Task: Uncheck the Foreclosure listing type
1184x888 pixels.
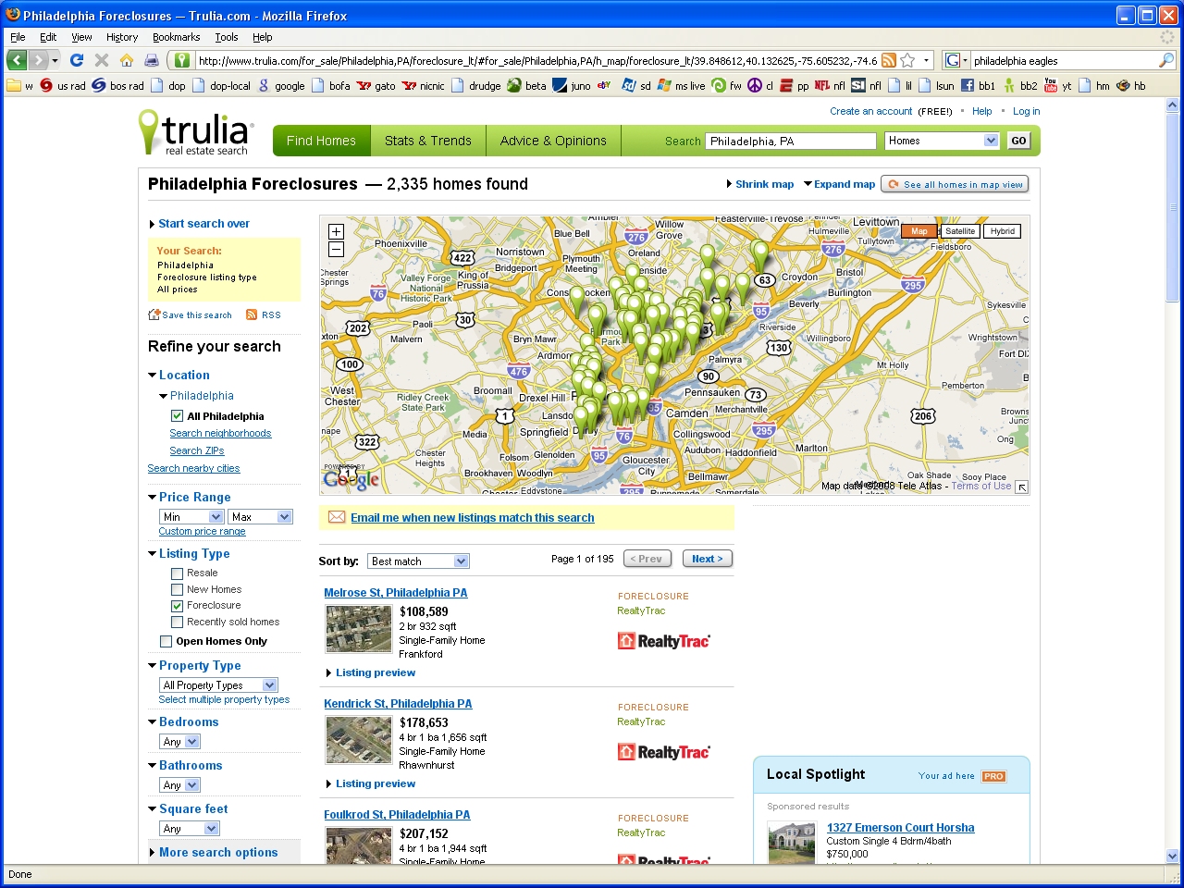Action: tap(177, 606)
